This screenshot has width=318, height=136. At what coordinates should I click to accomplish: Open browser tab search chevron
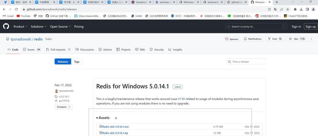293,2
